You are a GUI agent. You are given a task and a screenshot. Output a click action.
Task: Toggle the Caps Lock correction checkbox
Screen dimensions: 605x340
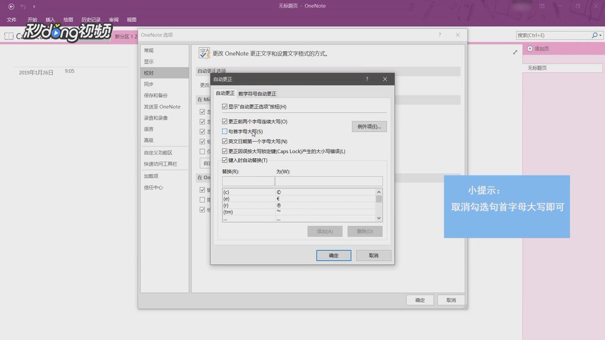(x=225, y=151)
